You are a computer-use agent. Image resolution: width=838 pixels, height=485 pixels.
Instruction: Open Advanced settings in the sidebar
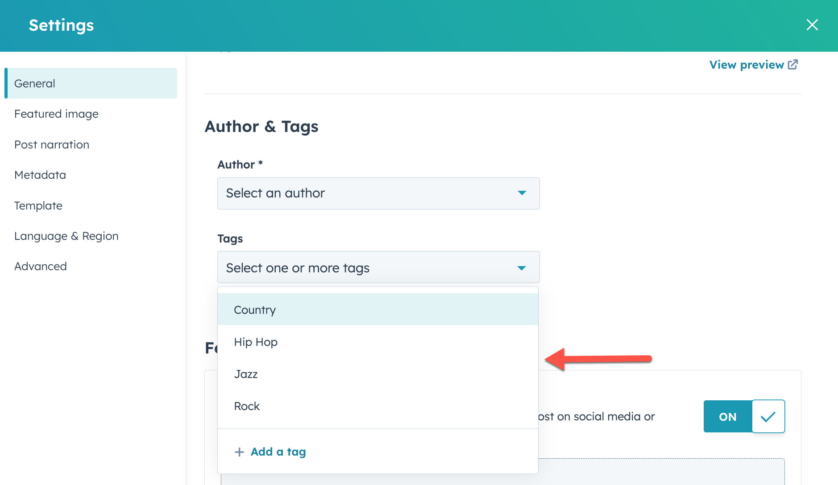[41, 266]
